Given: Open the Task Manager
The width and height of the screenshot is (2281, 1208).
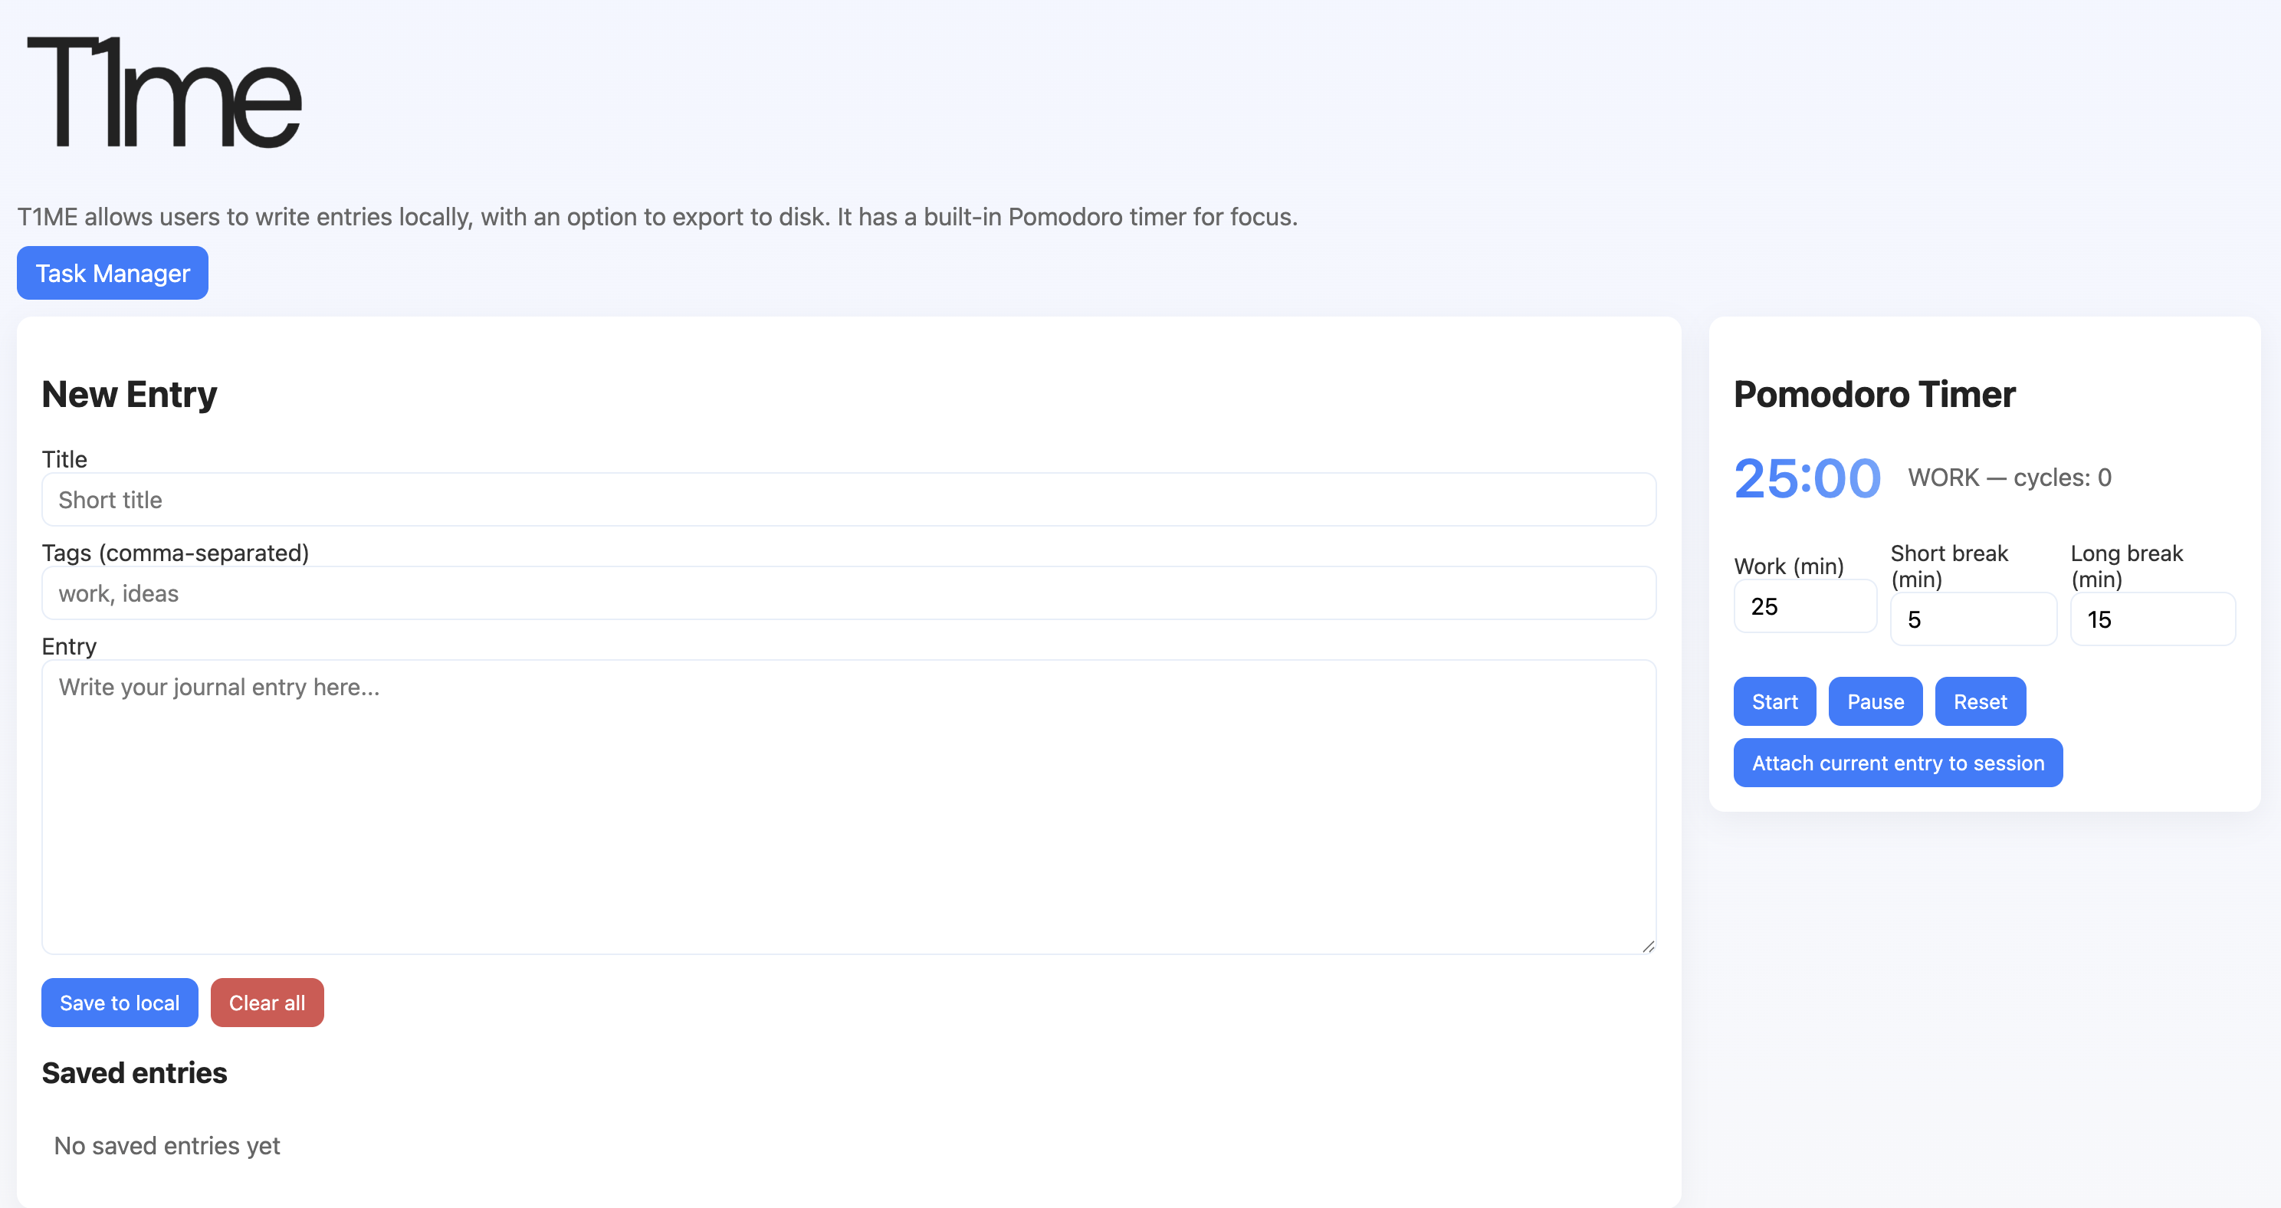Looking at the screenshot, I should coord(113,273).
